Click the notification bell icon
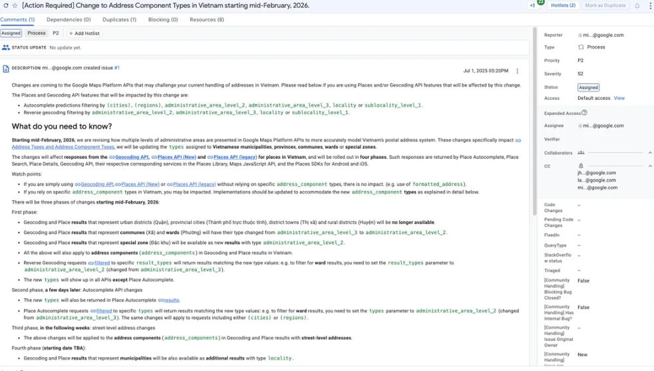 point(637,5)
